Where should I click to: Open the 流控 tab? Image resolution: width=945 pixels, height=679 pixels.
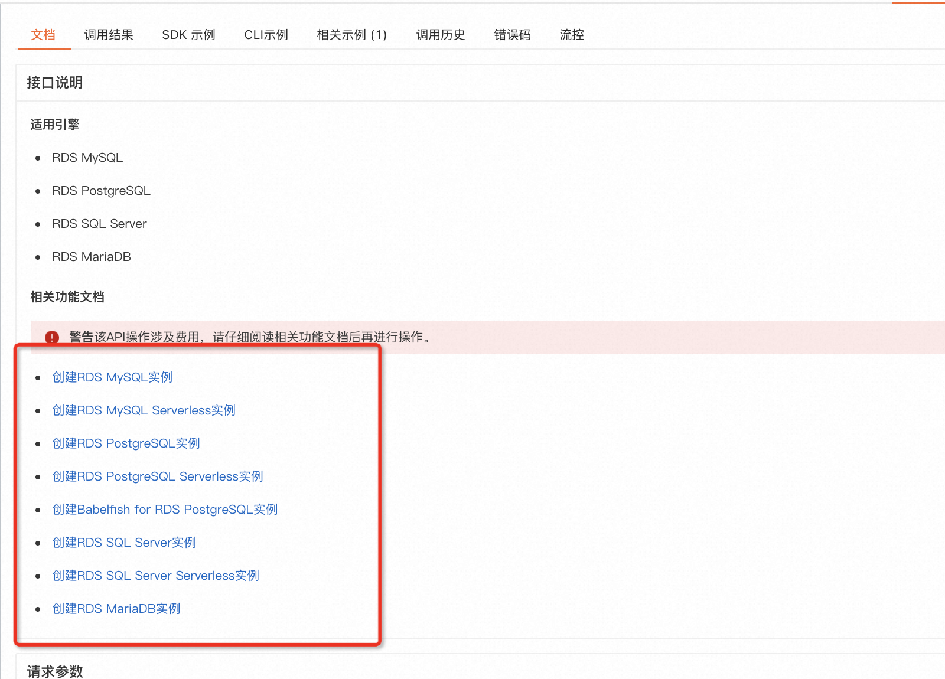click(572, 35)
